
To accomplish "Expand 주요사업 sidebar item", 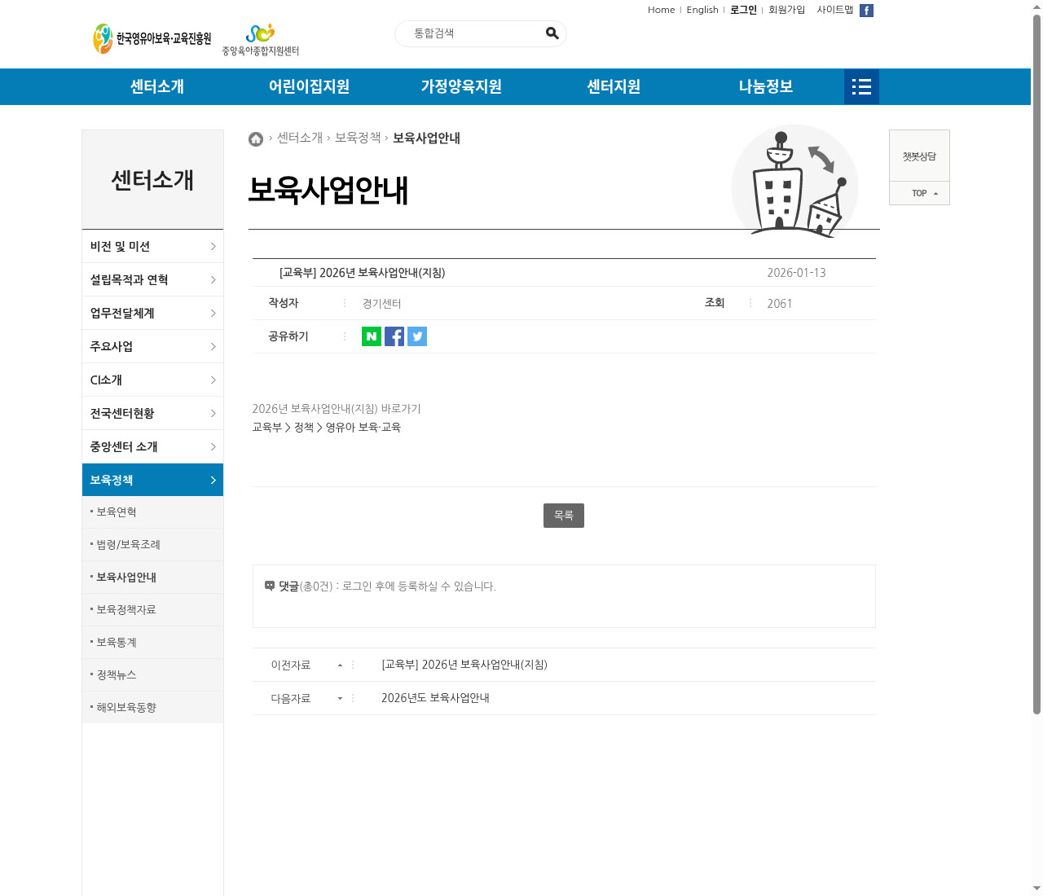I will (x=152, y=346).
